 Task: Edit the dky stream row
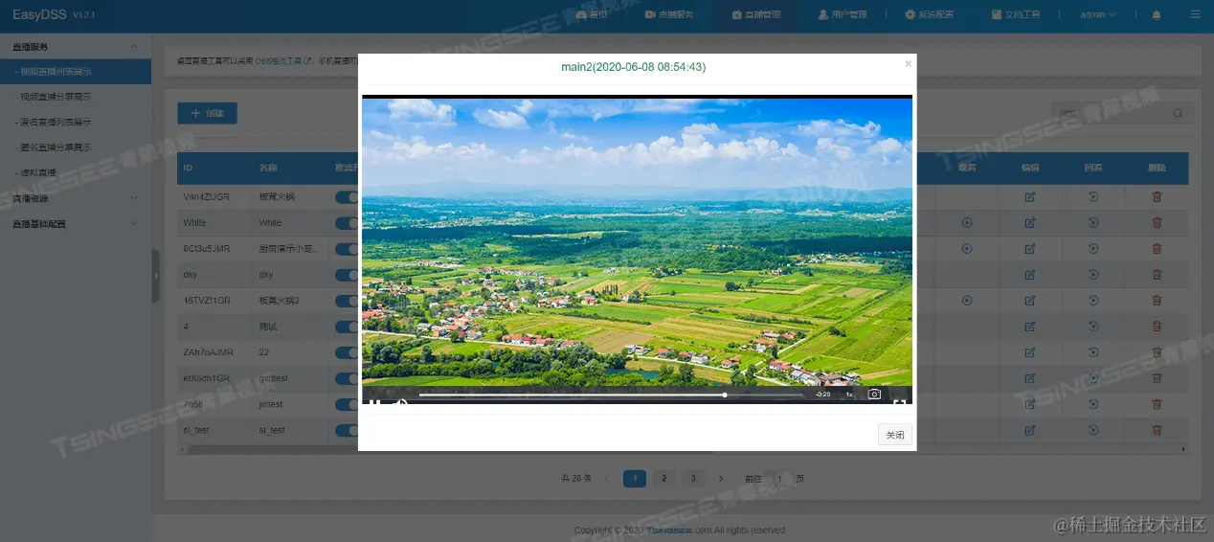(x=1030, y=275)
